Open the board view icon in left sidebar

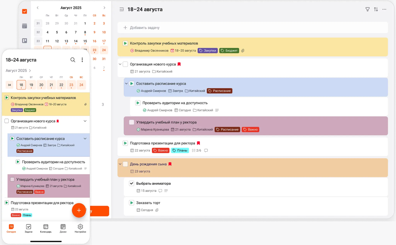(x=25, y=41)
